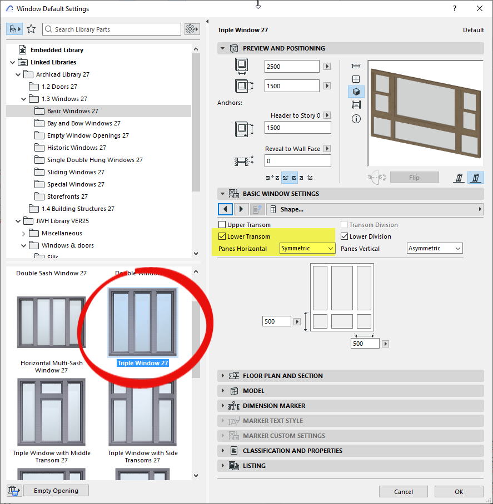Expand the Dimension Marker panel
The width and height of the screenshot is (493, 504).
222,406
